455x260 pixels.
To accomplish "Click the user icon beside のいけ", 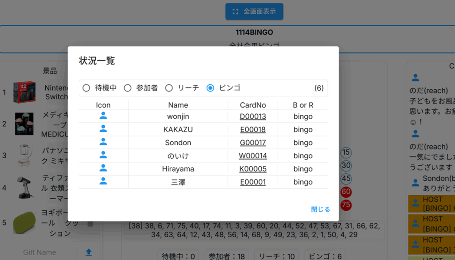I will (x=103, y=155).
